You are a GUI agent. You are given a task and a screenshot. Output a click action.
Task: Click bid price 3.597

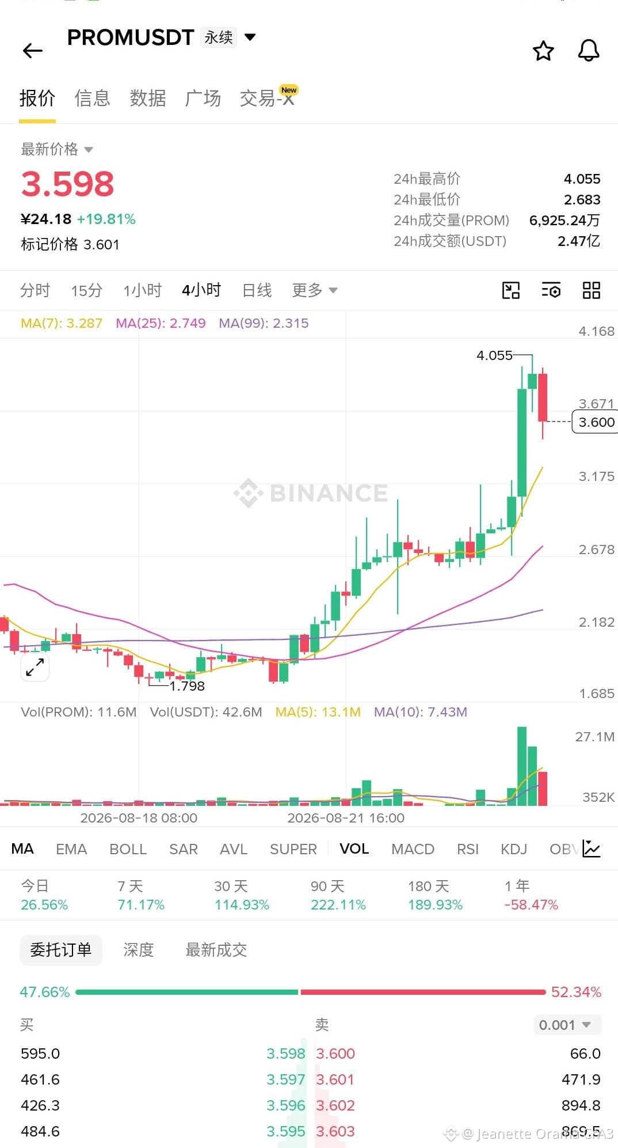[286, 1079]
